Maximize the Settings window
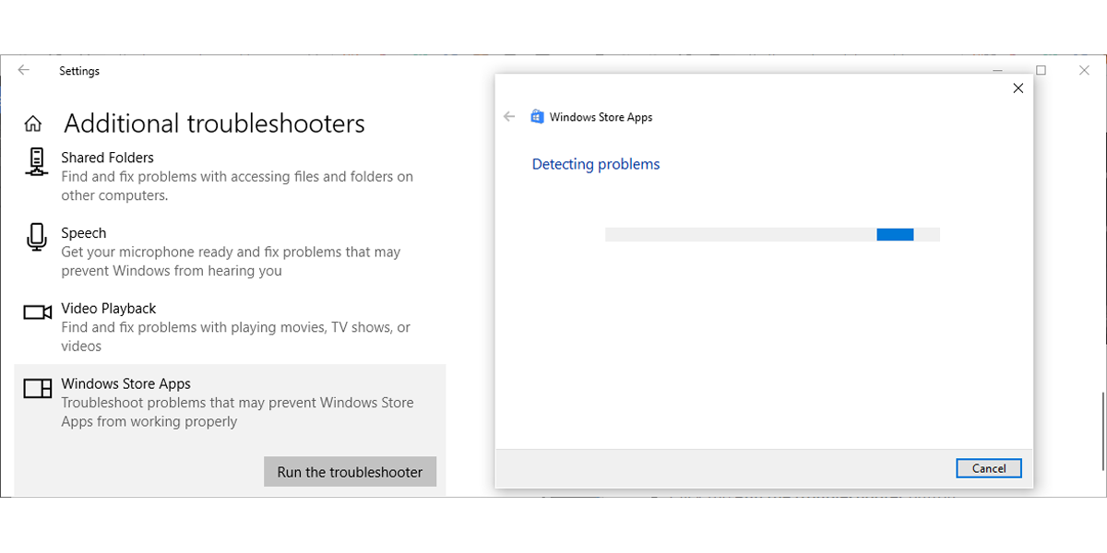The height and width of the screenshot is (553, 1107). point(1041,70)
